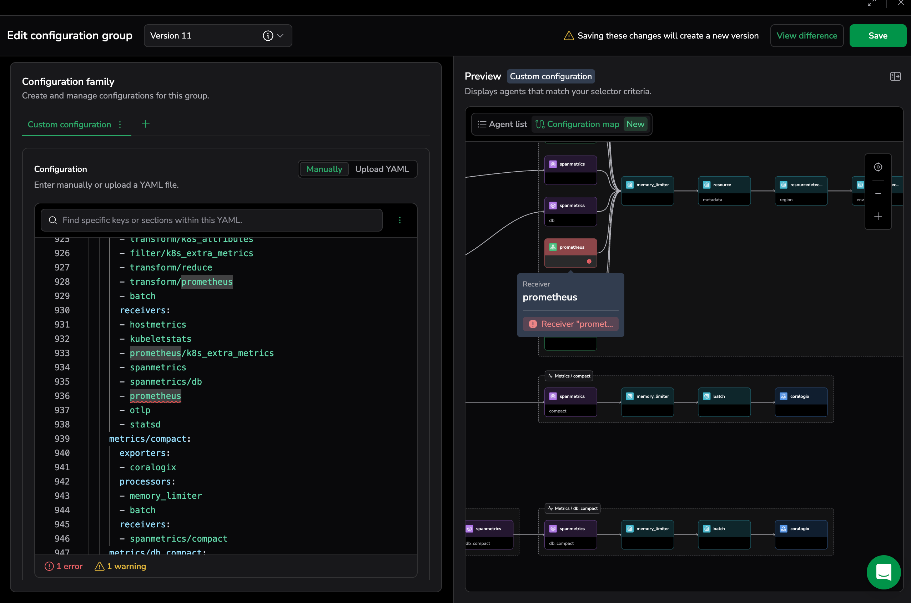Image resolution: width=911 pixels, height=603 pixels.
Task: Open the chat support bubble
Action: pos(883,572)
